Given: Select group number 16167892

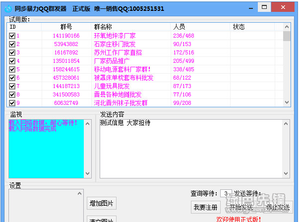Looking at the screenshot, I should (66, 52).
